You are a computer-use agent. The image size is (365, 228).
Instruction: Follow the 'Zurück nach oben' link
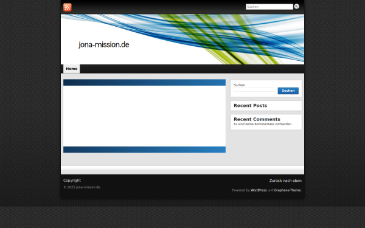(x=285, y=181)
